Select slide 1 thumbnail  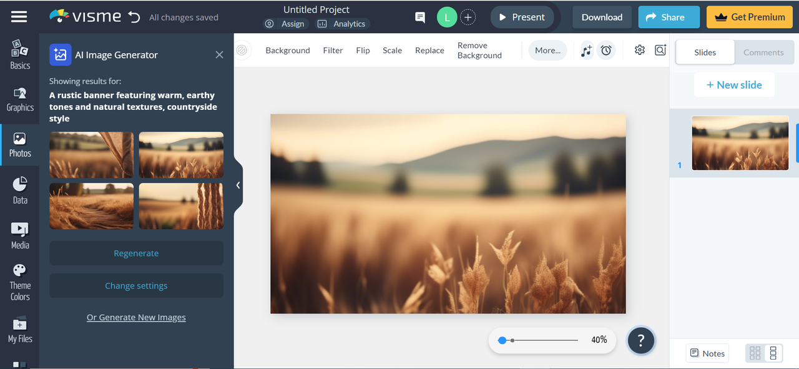(740, 143)
